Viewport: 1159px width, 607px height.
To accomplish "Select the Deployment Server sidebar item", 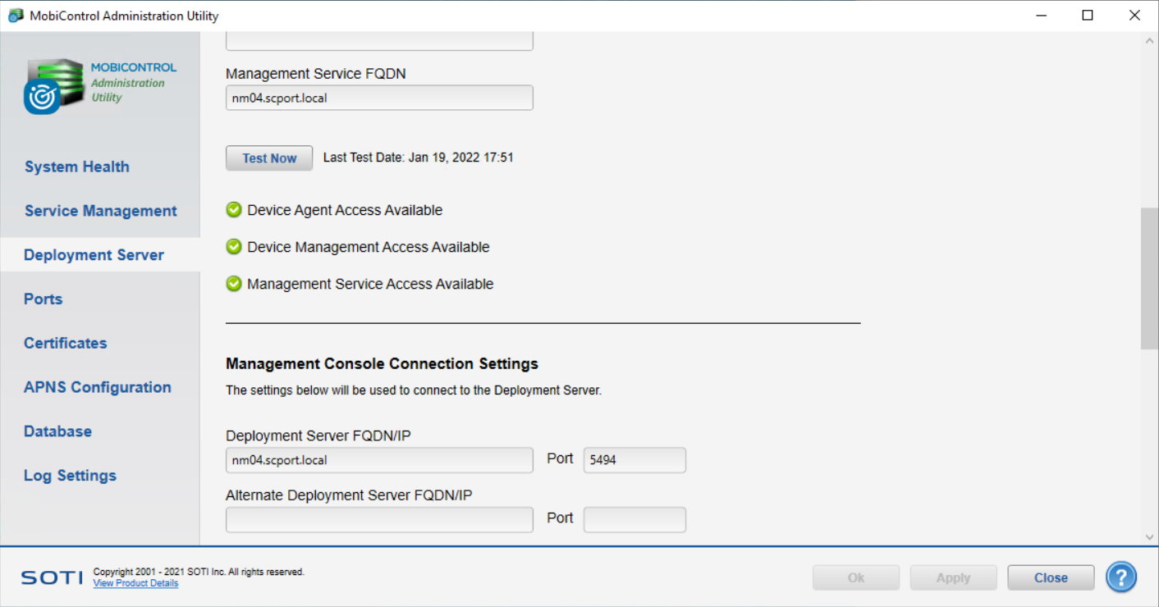I will tap(94, 255).
